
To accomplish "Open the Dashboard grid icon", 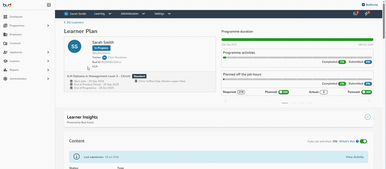I will point(5,17).
